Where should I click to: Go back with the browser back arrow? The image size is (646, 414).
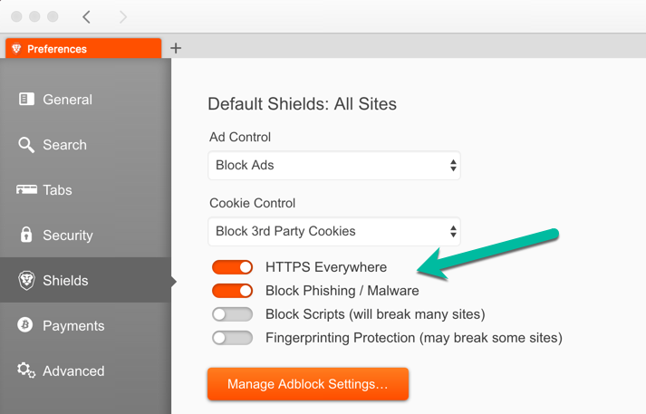tap(86, 17)
